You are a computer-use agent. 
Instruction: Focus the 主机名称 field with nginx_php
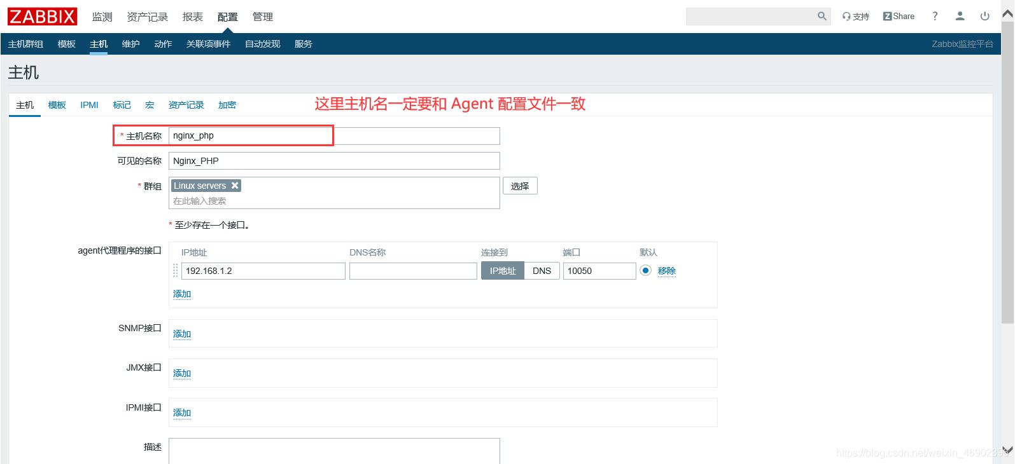click(334, 136)
